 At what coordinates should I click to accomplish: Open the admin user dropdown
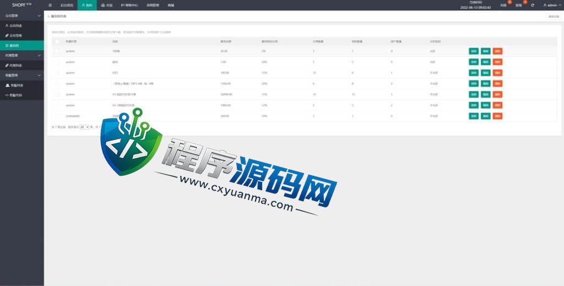(x=552, y=6)
